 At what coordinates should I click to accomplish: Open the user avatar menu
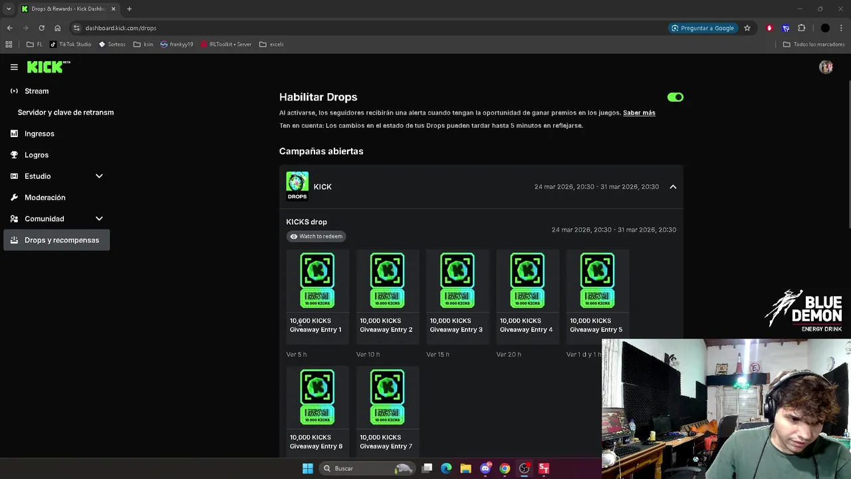point(826,67)
